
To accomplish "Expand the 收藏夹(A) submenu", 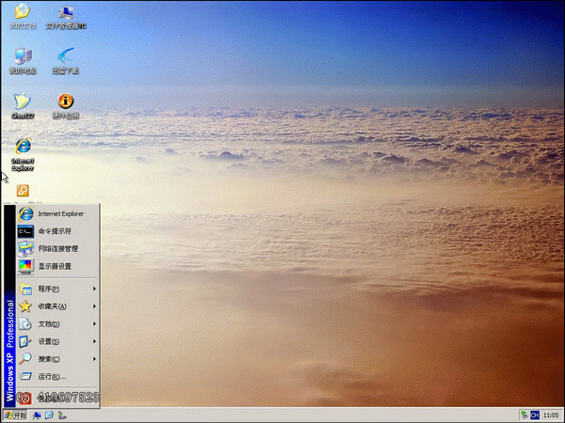I will [x=56, y=306].
